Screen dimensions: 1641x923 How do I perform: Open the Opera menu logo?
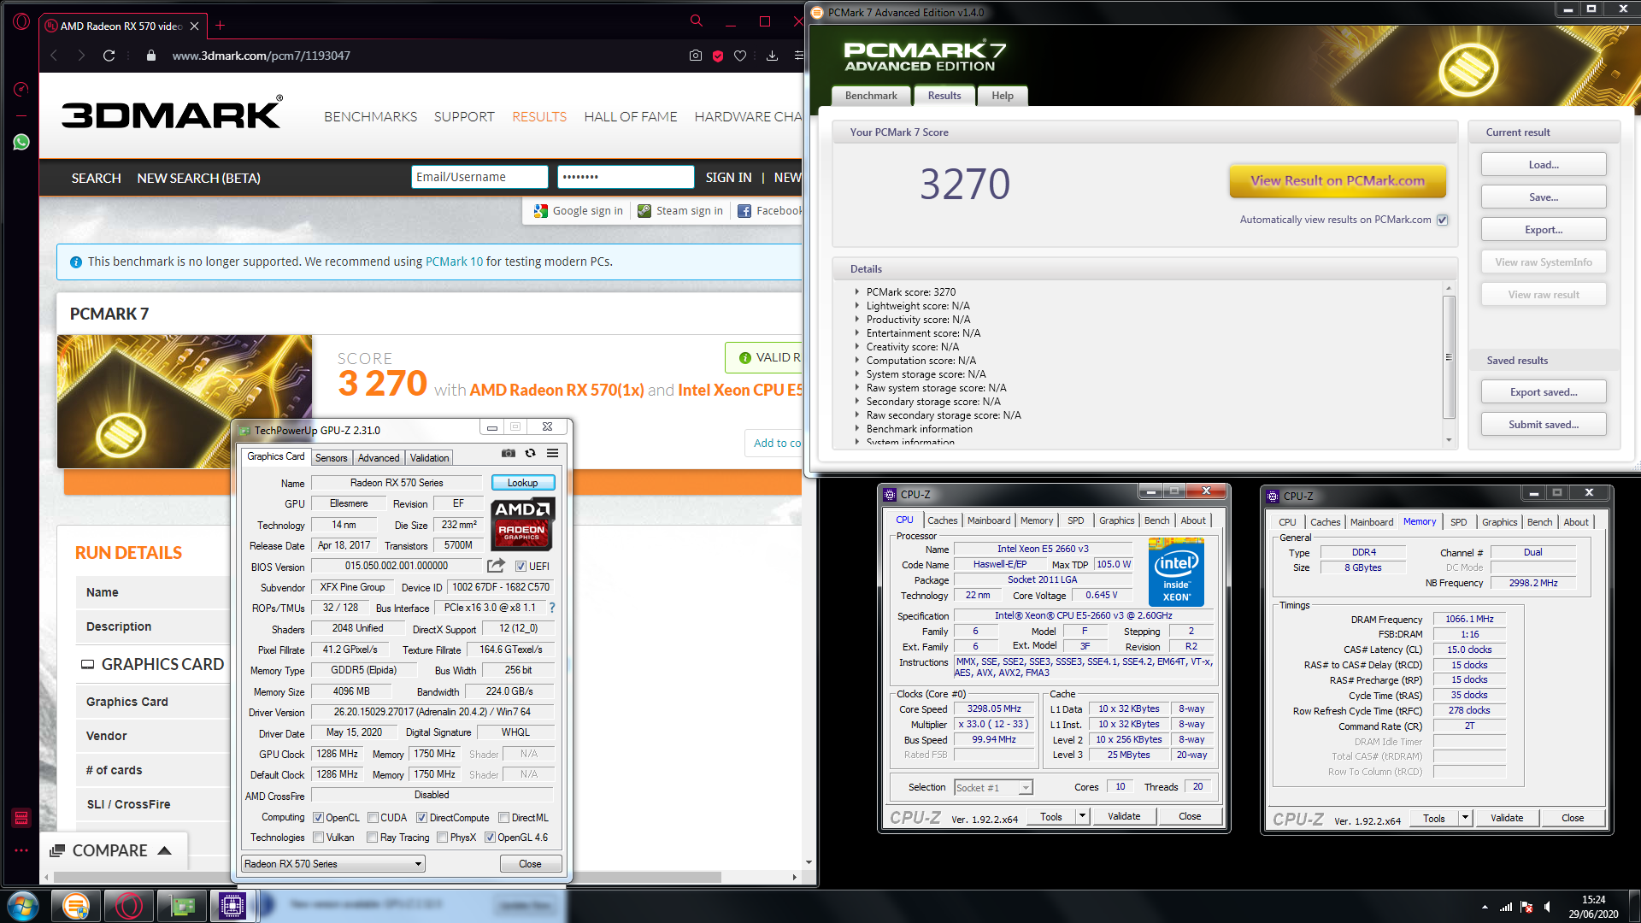[21, 21]
